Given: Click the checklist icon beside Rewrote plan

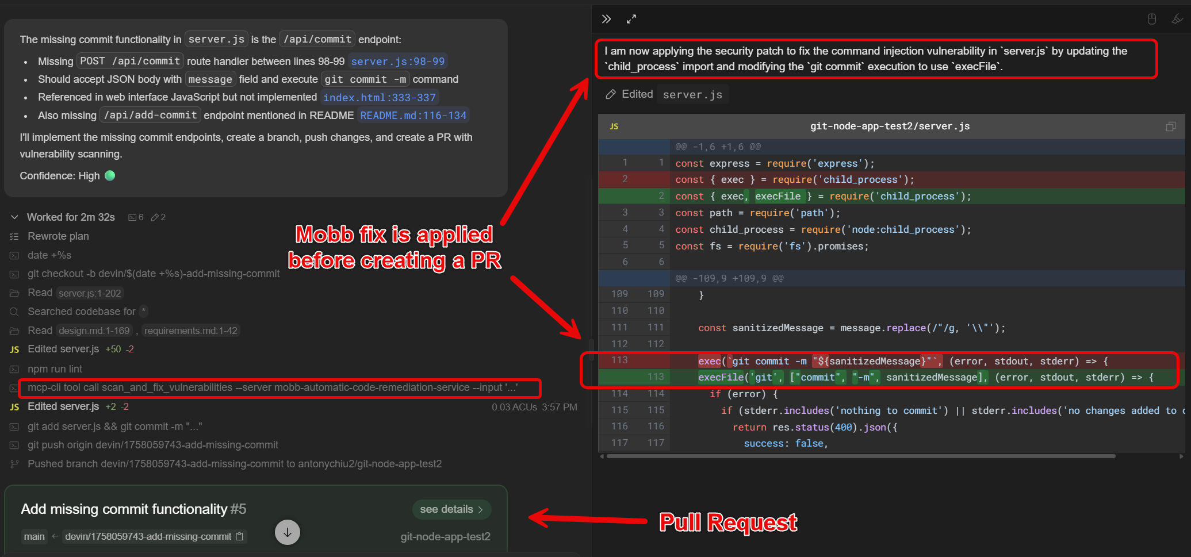Looking at the screenshot, I should [14, 236].
